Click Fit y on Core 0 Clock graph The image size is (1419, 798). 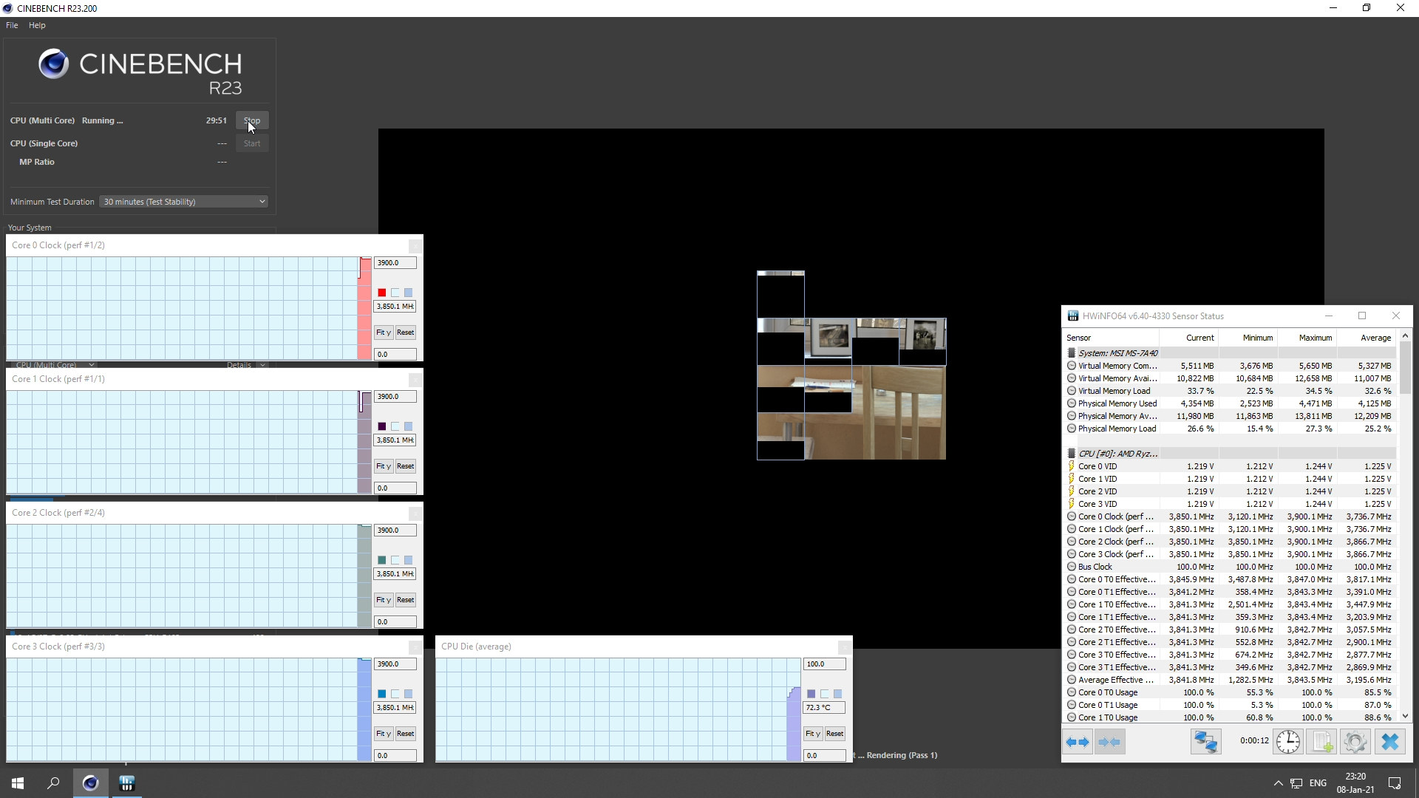point(383,332)
